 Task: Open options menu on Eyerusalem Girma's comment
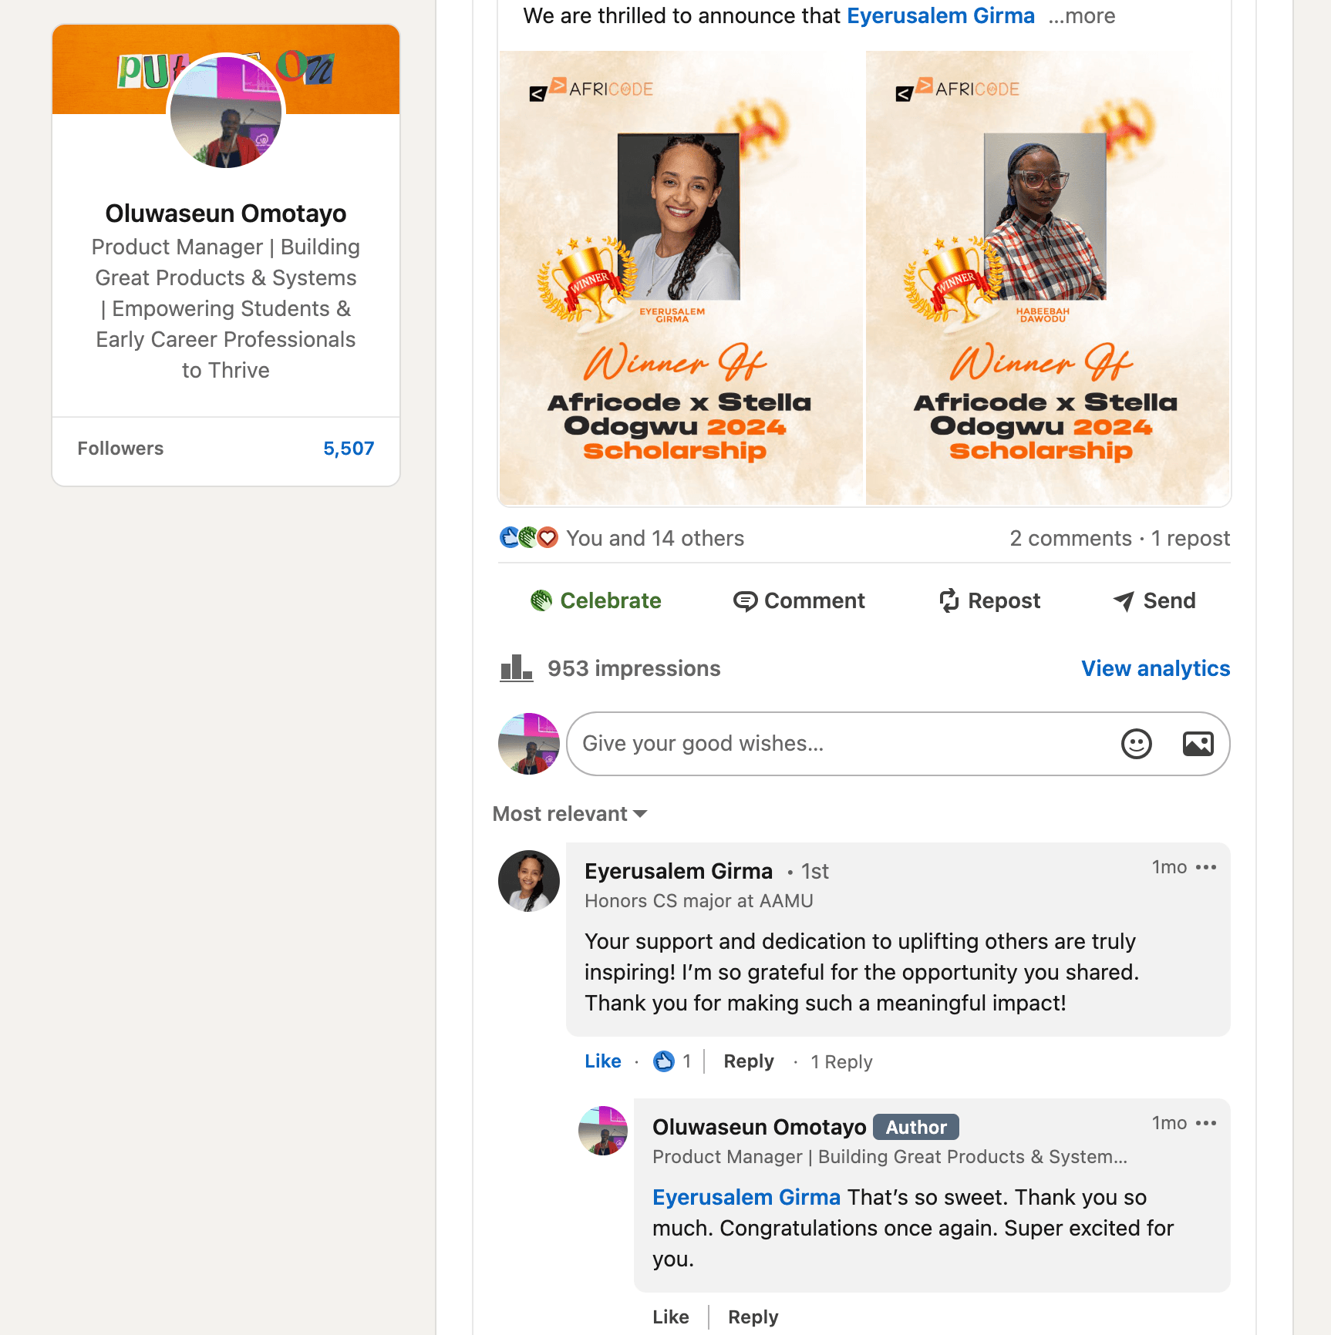click(1205, 867)
